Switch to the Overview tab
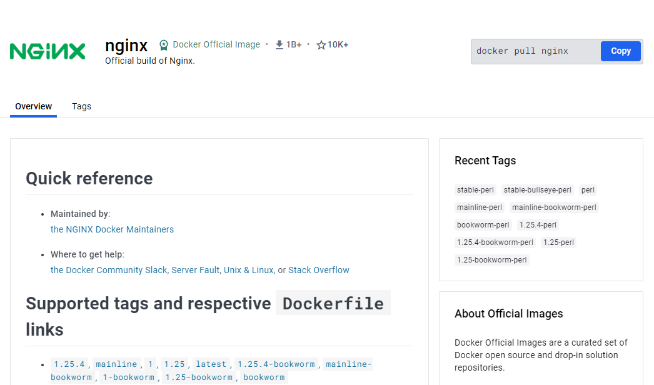Screen dimensions: 654x385 (33, 106)
